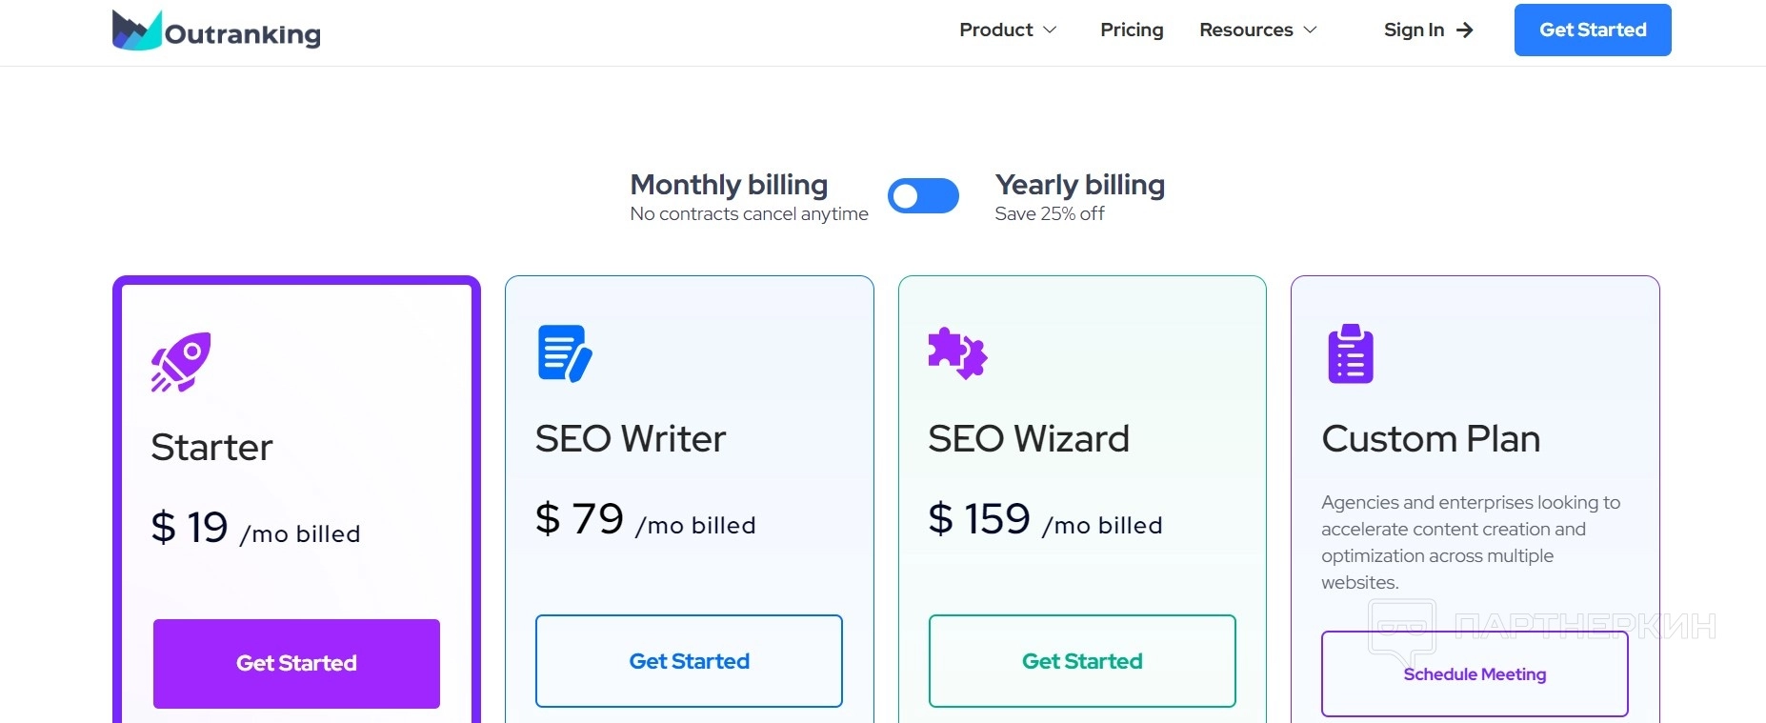
Task: Expand the Product dropdown menu
Action: [1007, 30]
